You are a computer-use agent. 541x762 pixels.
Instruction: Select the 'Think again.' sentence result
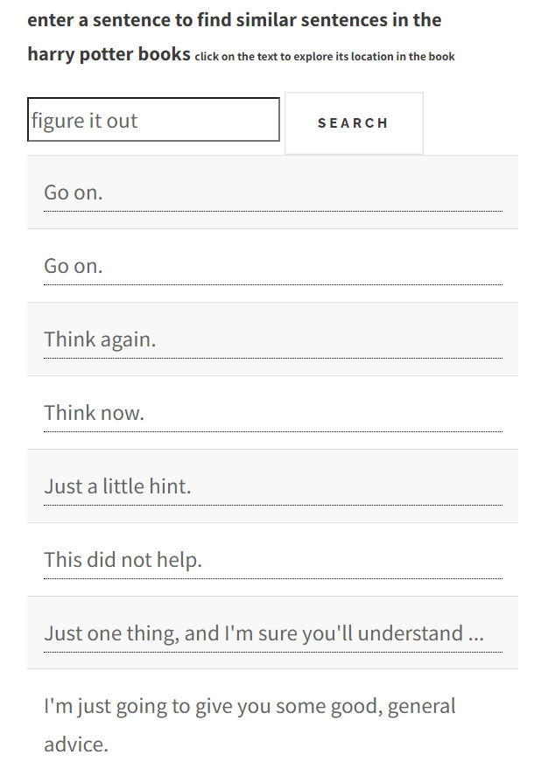point(272,339)
